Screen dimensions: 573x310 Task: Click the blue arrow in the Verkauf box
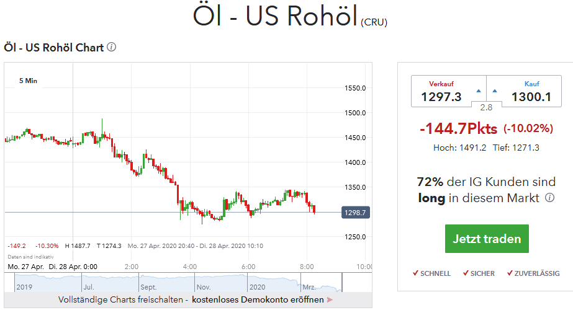coord(478,91)
